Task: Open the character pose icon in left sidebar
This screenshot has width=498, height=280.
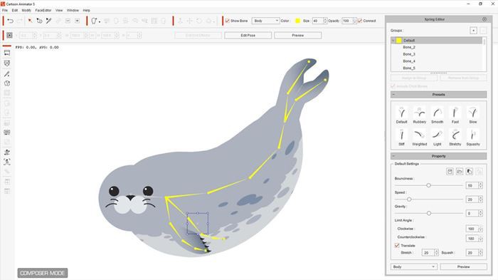Action: coord(7,152)
